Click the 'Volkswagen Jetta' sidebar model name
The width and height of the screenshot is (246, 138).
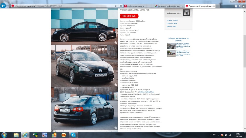coord(173,13)
